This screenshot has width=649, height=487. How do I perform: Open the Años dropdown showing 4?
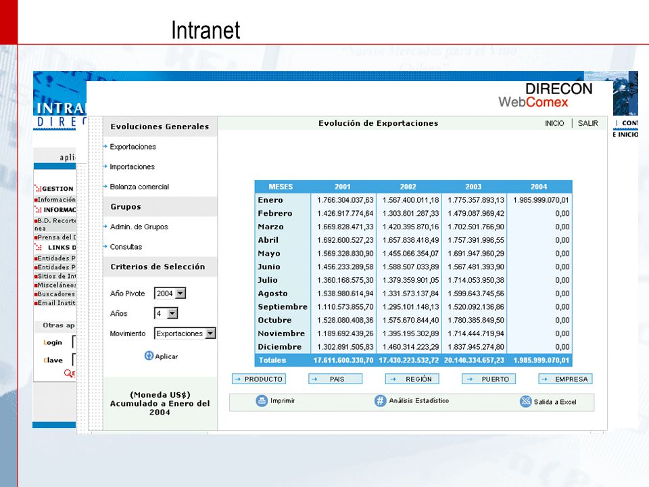point(166,313)
